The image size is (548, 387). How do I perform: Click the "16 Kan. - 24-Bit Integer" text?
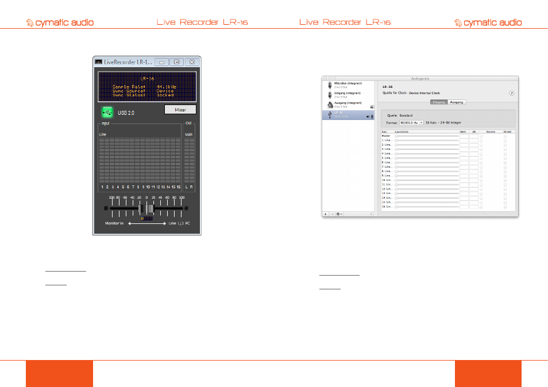pyautogui.click(x=443, y=123)
